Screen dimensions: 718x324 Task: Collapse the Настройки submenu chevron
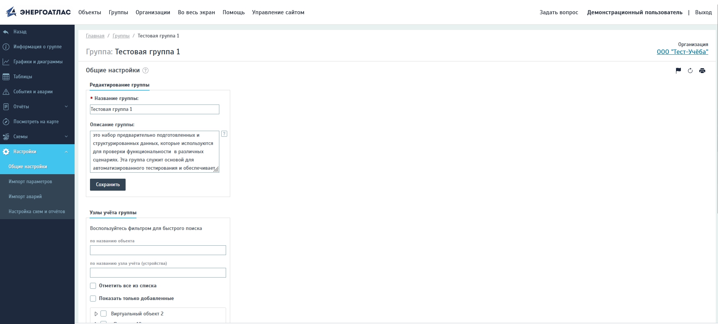(x=66, y=152)
